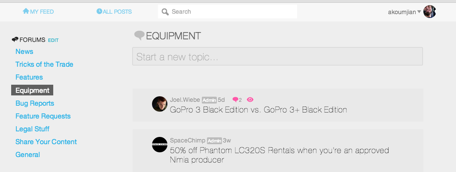The width and height of the screenshot is (456, 172).
Task: Select the Bug Reports forum
Action: point(35,103)
